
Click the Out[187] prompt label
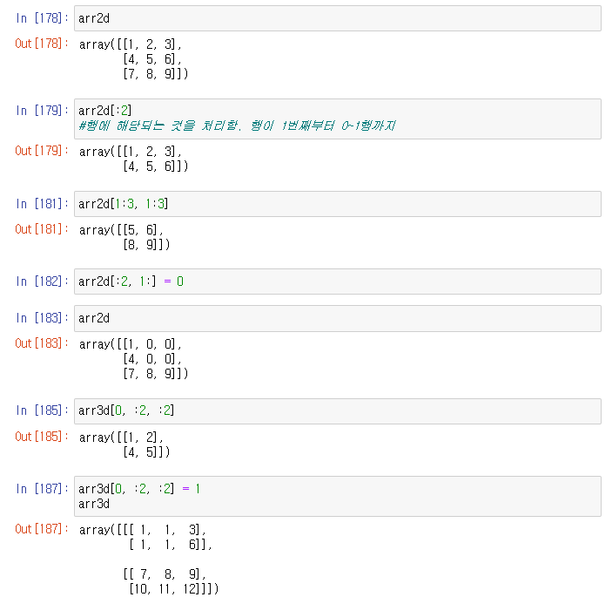(x=42, y=529)
